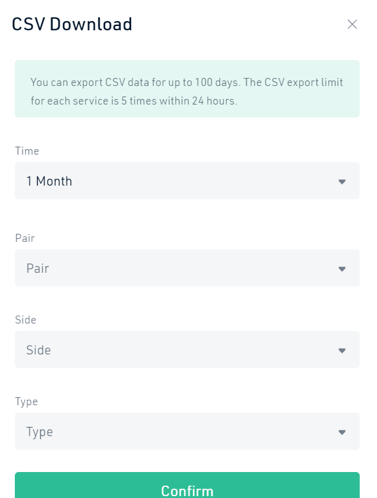The image size is (377, 498).
Task: Click the "Pair" placeholder inside the field
Action: click(x=38, y=268)
